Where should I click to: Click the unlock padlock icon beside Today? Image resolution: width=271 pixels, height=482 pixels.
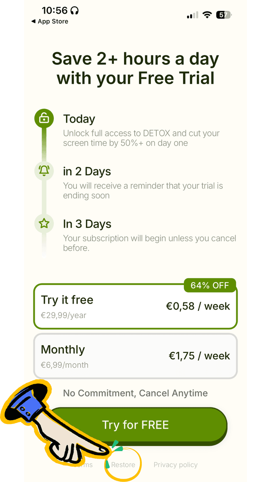coord(44,119)
